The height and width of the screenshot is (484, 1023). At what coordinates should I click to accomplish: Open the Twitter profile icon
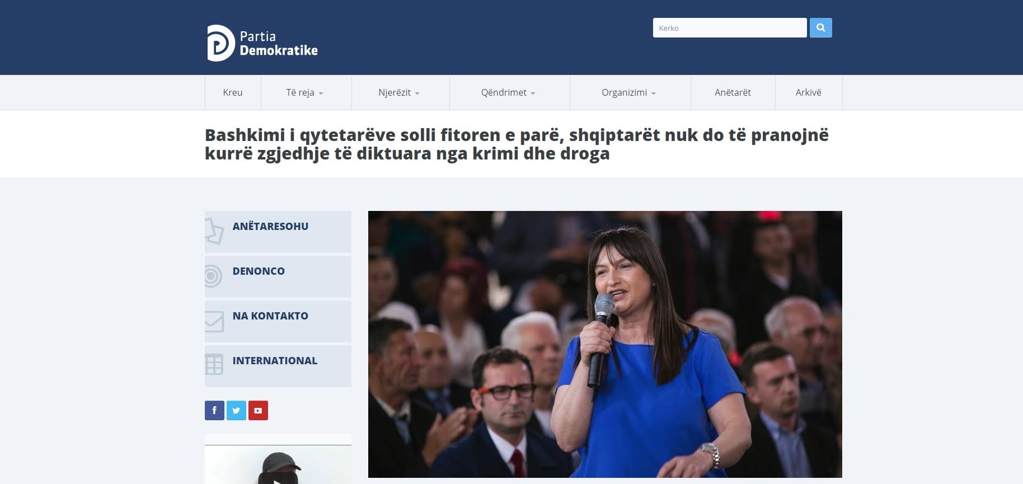236,410
